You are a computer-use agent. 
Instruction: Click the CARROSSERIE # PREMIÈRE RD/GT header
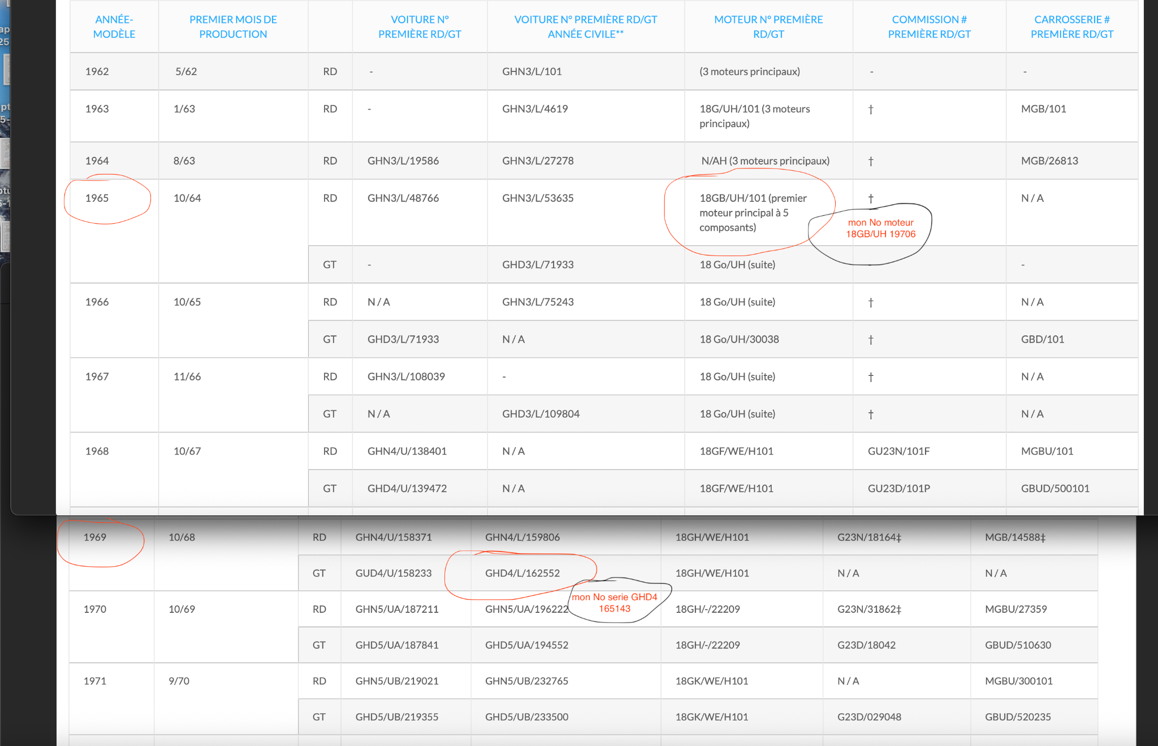click(1071, 27)
